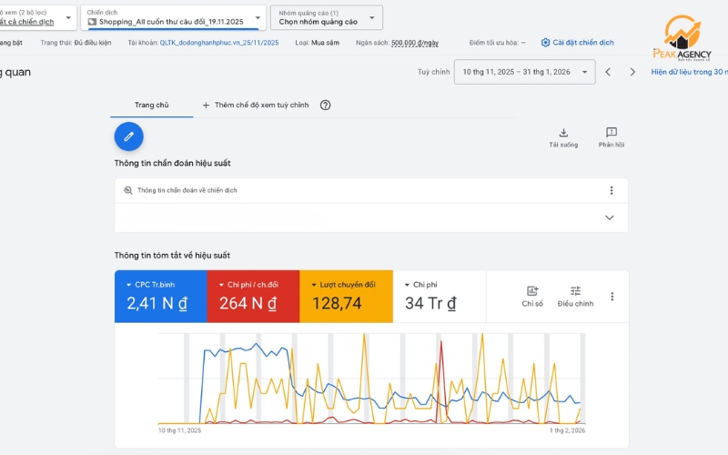Click Hiện dữ liệu trong 30 link
728x455 pixels.
click(689, 72)
